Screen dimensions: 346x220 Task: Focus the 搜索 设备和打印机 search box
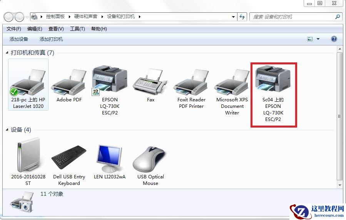point(295,17)
